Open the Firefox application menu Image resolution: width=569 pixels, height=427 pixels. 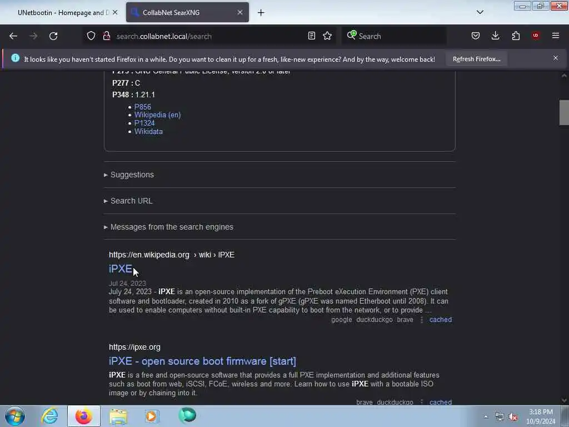click(556, 36)
